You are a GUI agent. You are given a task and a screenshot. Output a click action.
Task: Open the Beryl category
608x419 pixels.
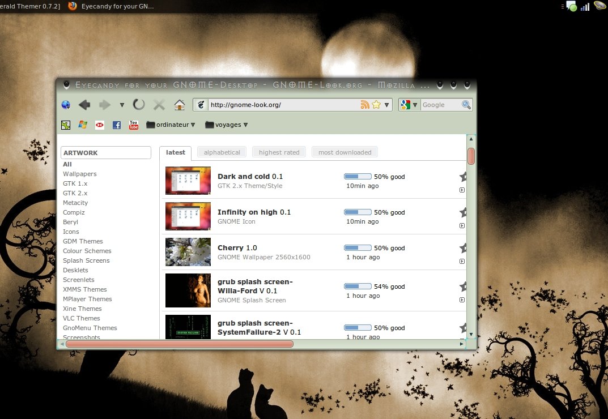(x=71, y=222)
